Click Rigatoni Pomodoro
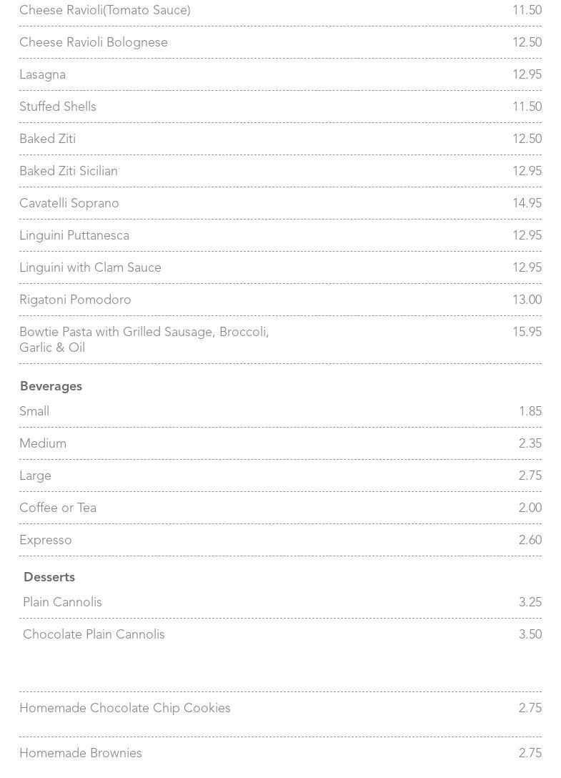Image resolution: width=561 pixels, height=778 pixels. [76, 300]
